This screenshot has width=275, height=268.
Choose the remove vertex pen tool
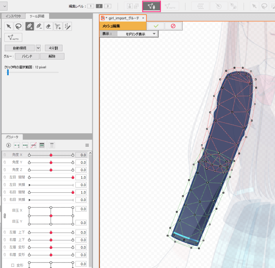[38, 26]
